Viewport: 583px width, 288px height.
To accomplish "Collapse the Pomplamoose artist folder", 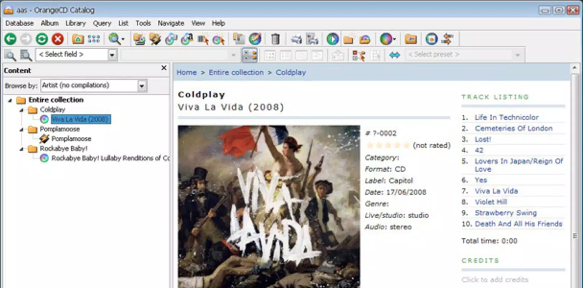I will click(22, 129).
